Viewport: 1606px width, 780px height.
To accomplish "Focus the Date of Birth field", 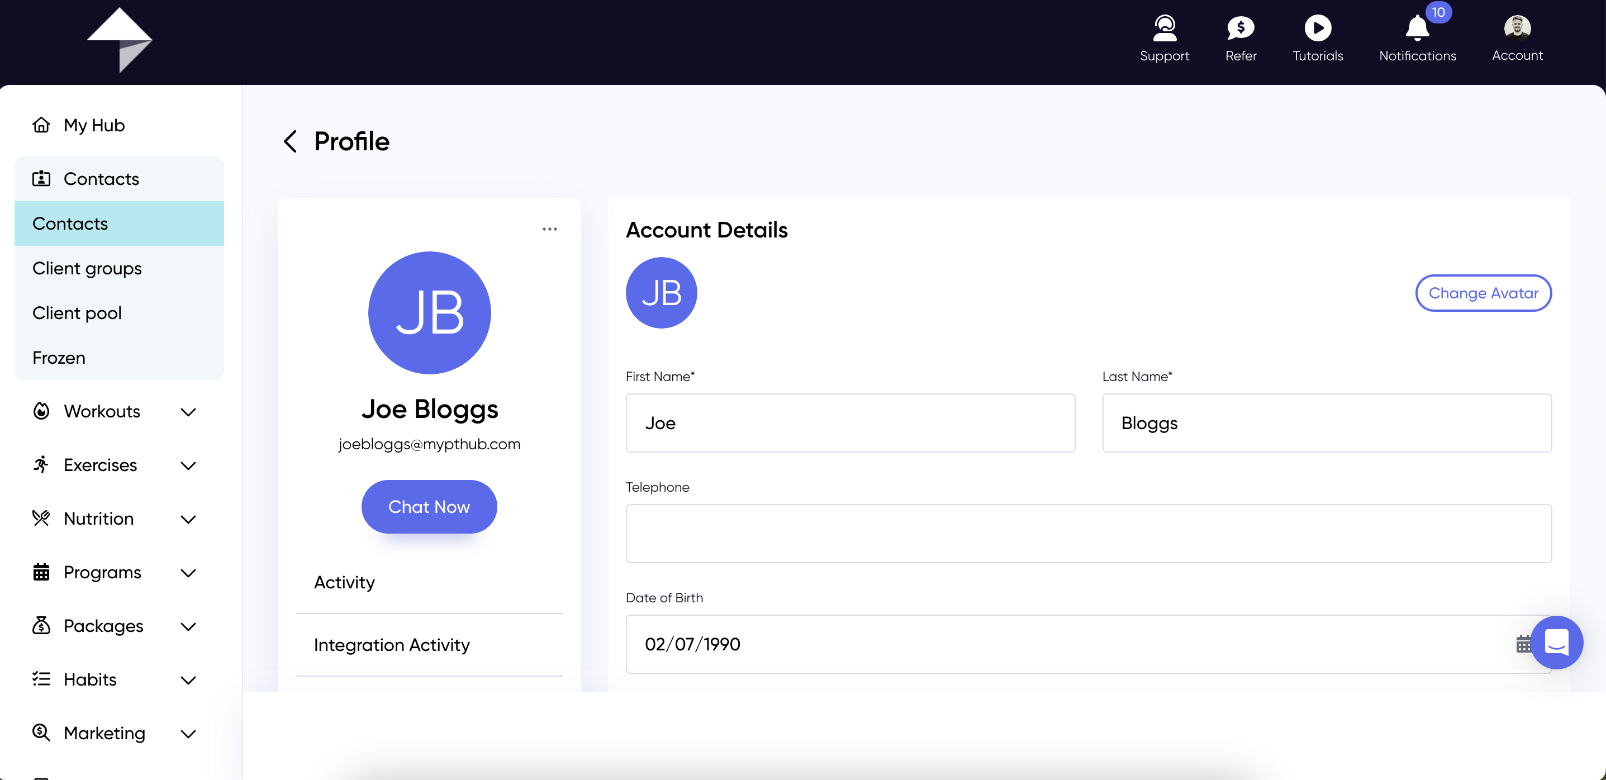I will [1088, 644].
